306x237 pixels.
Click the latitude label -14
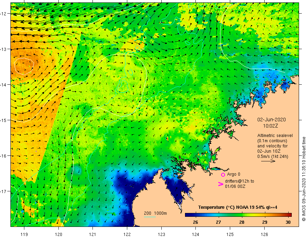coord(4,85)
